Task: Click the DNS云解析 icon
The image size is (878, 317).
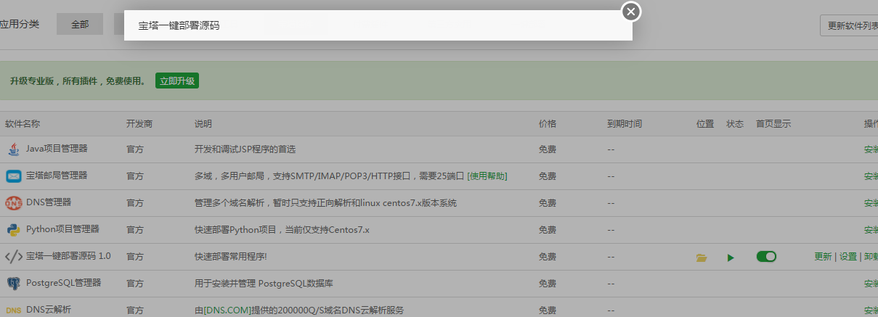Action: point(14,310)
